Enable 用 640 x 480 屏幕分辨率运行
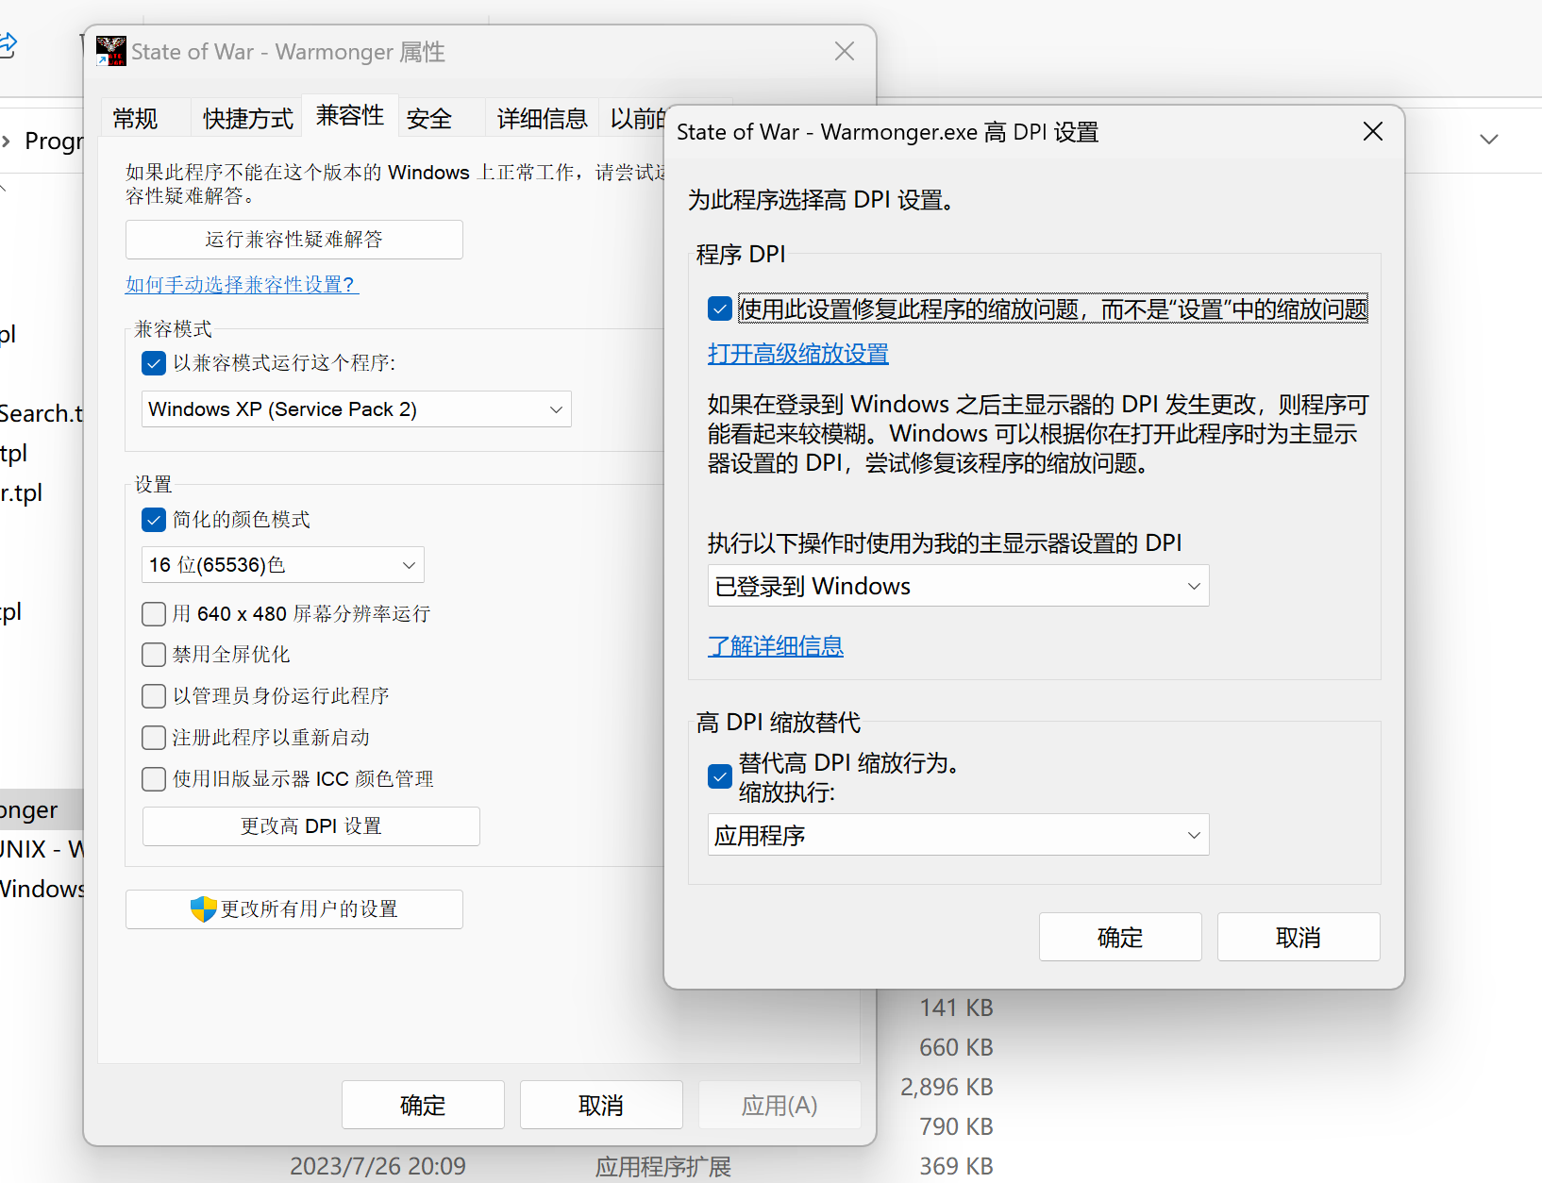This screenshot has height=1183, width=1542. [x=154, y=614]
